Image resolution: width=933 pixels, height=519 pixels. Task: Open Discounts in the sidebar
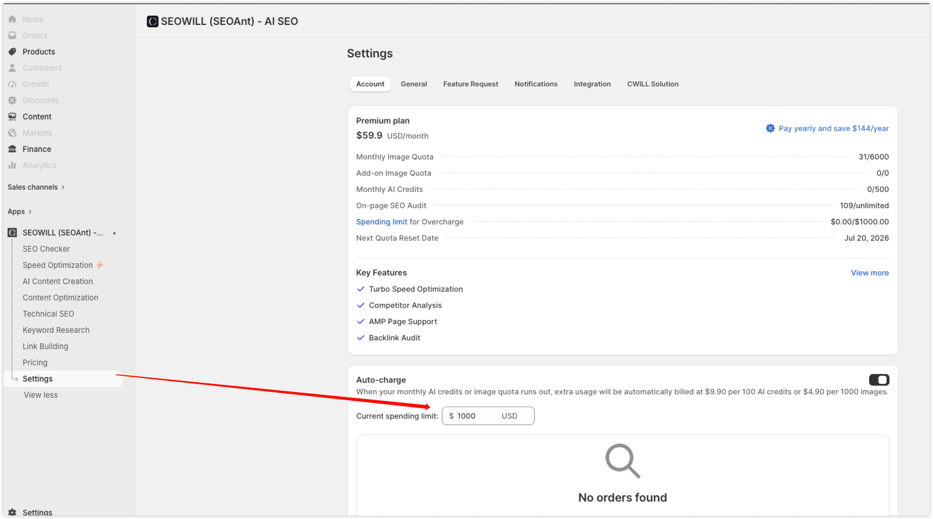41,100
